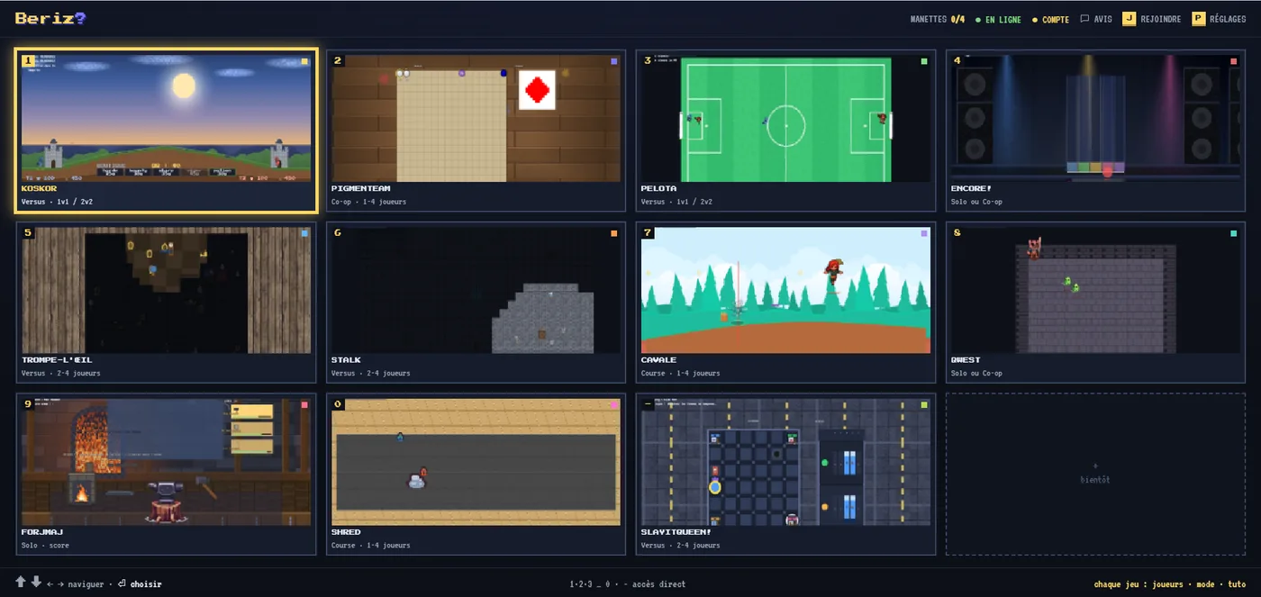The image size is (1261, 597).
Task: Open the AVIS feedback speech-bubble icon
Action: [1084, 19]
